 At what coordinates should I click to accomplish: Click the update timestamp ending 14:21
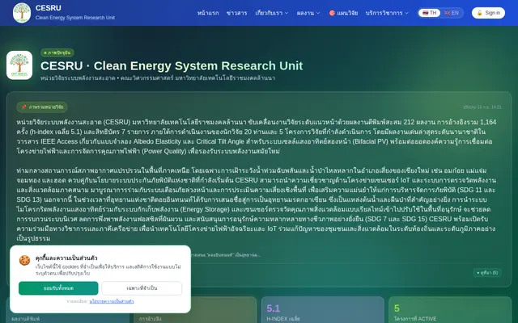482,107
